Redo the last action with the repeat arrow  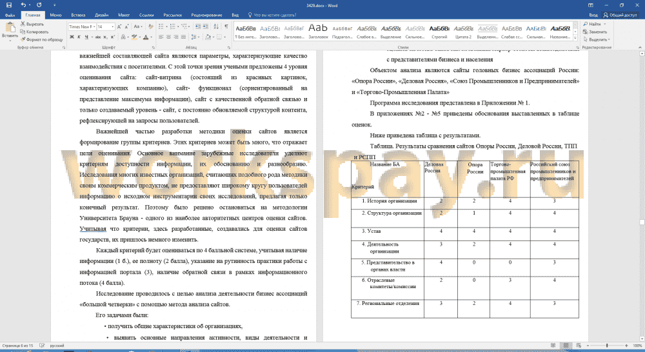39,5
